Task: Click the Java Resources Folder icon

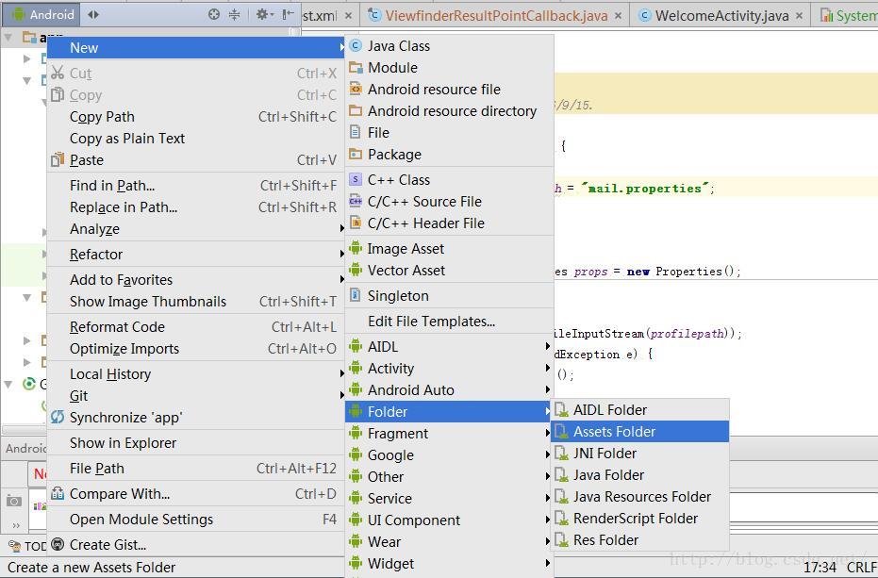Action: (x=562, y=497)
